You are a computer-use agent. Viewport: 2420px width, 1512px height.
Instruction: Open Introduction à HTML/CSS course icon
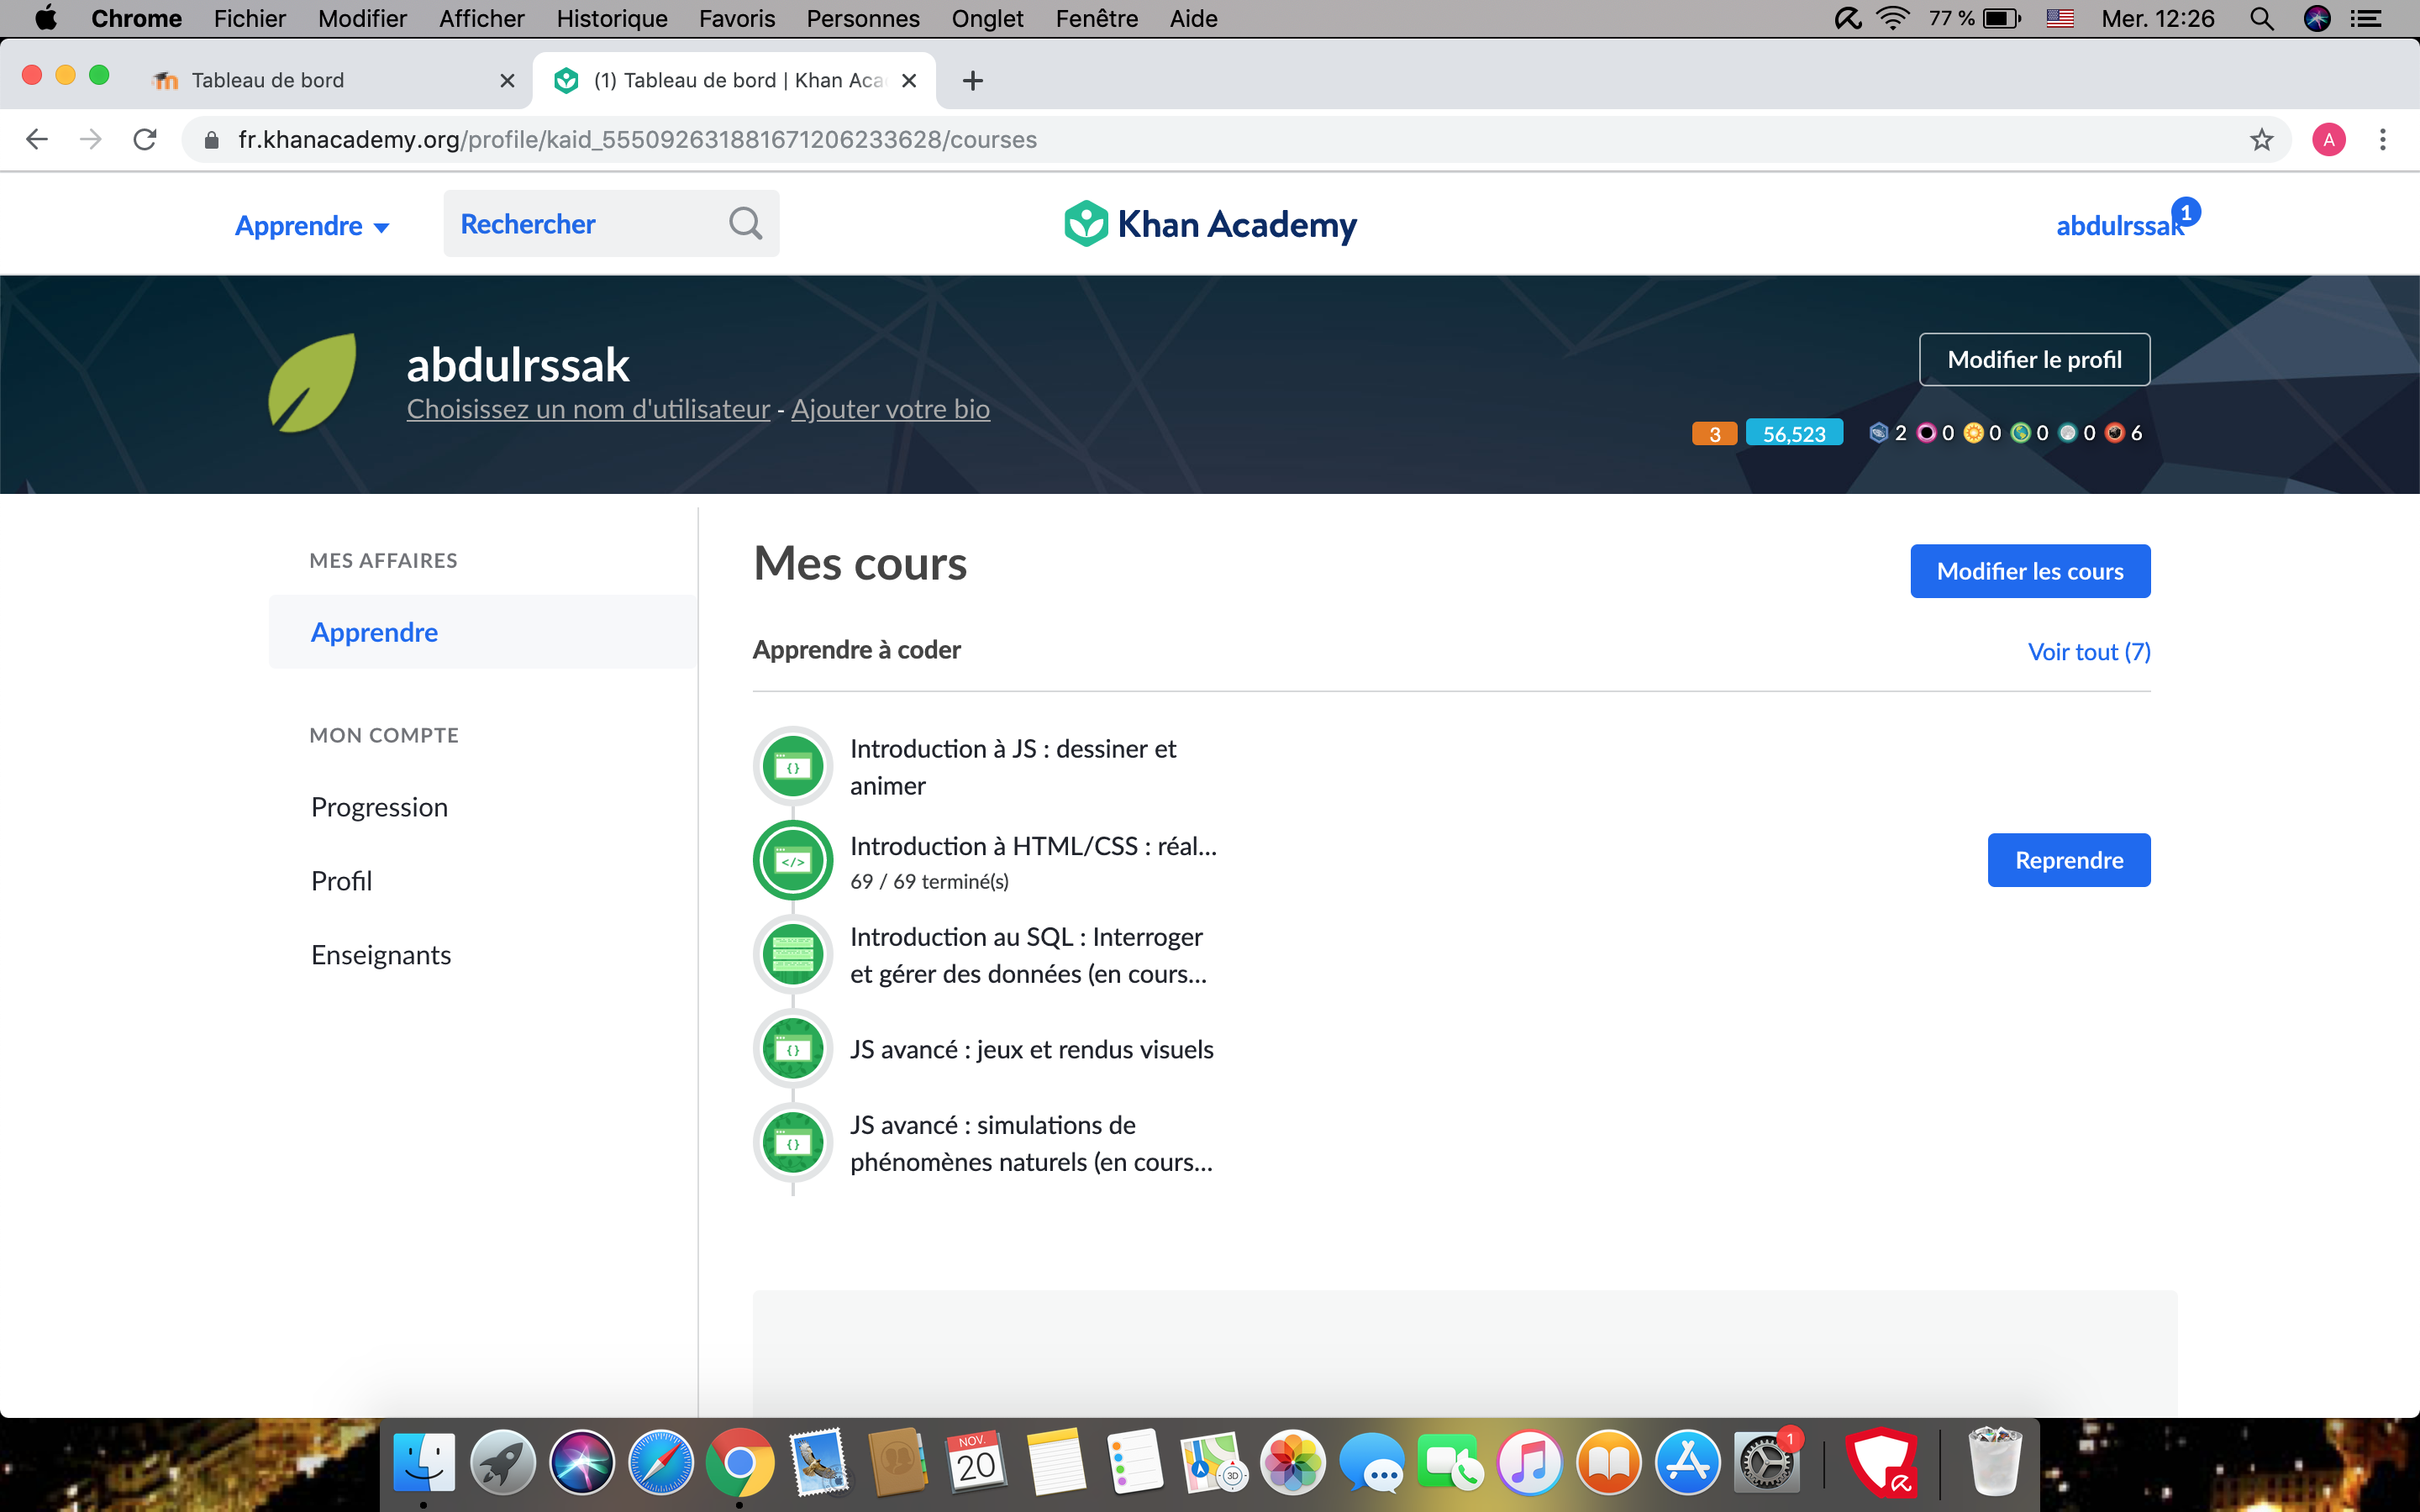coord(793,860)
